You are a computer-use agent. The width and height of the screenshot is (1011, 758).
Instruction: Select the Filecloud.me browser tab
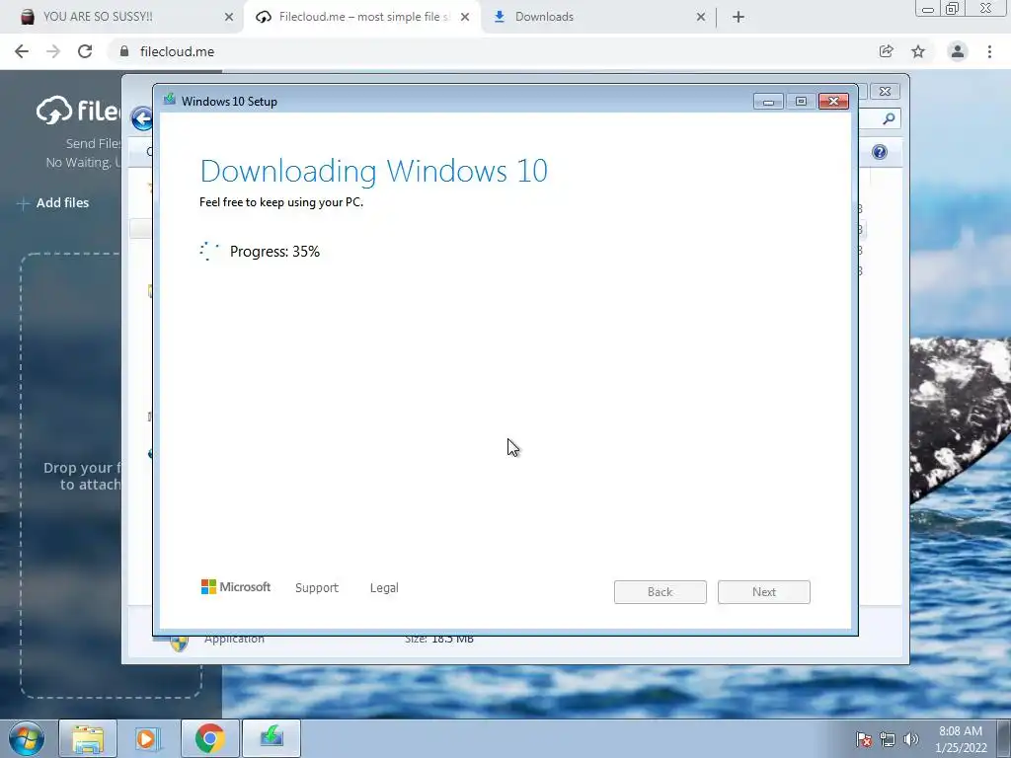point(361,17)
